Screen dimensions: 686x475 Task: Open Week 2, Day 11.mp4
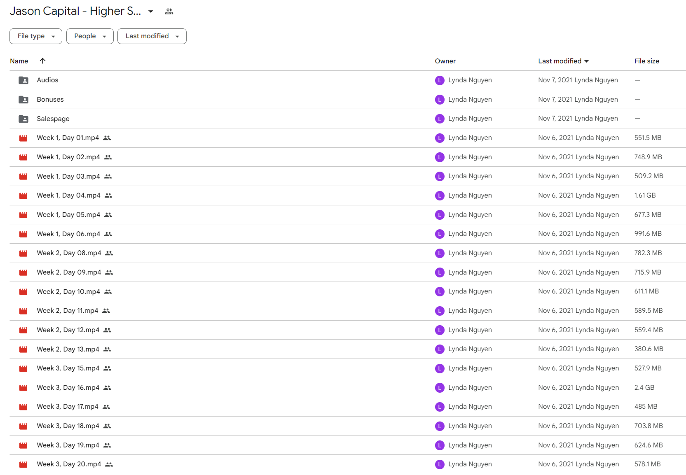coord(68,311)
